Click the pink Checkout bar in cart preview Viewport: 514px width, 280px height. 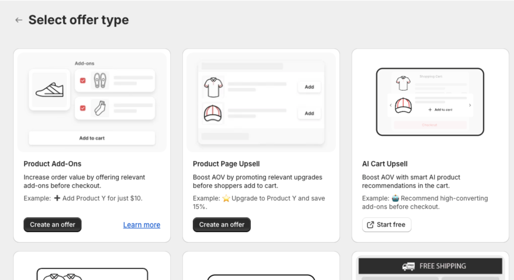(430, 125)
